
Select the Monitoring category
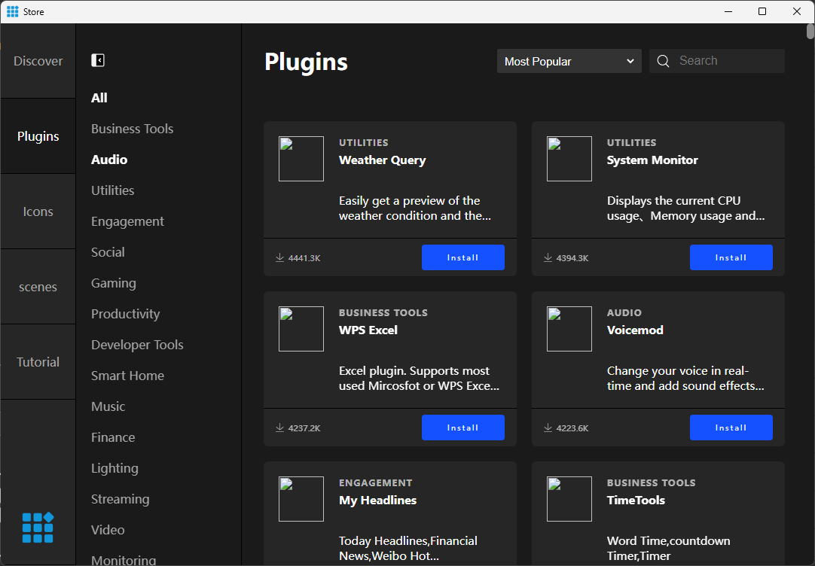click(x=124, y=560)
